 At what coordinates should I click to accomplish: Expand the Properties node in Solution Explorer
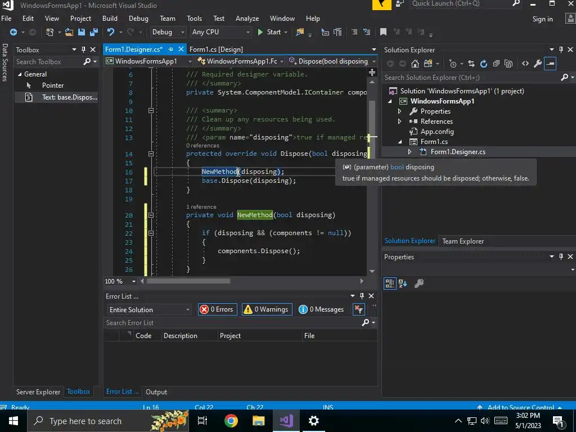pyautogui.click(x=400, y=111)
